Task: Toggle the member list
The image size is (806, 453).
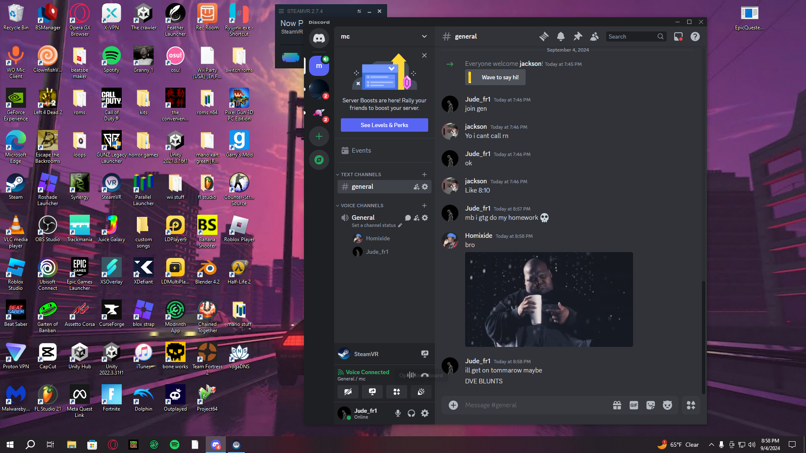Action: 594,36
